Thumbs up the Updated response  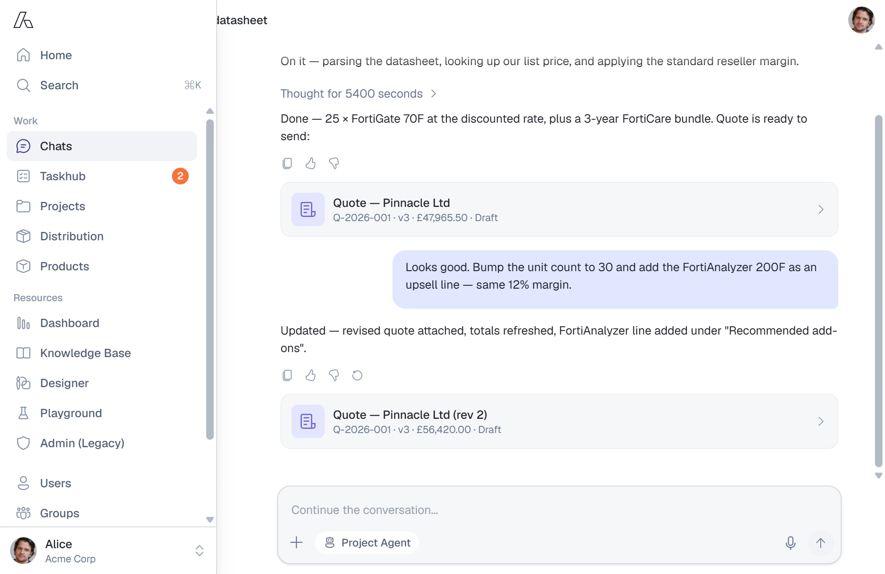[311, 375]
